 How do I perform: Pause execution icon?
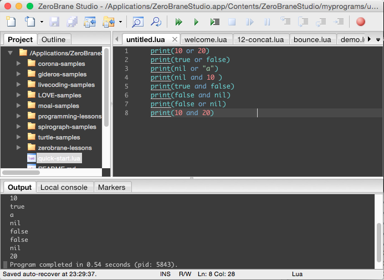point(267,22)
